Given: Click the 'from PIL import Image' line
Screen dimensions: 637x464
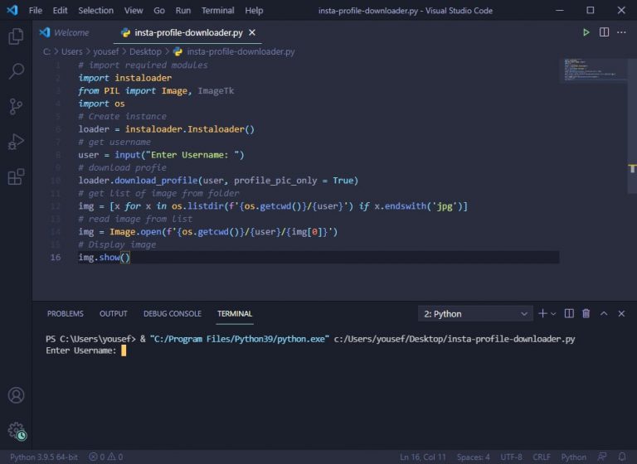Looking at the screenshot, I should click(156, 90).
